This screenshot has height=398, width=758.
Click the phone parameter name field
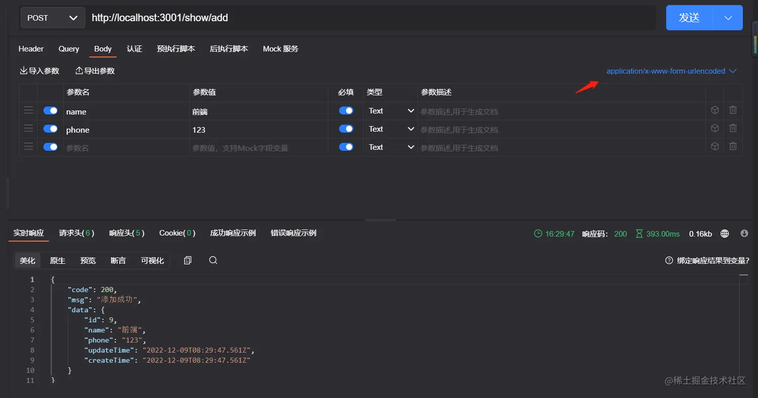tap(126, 129)
